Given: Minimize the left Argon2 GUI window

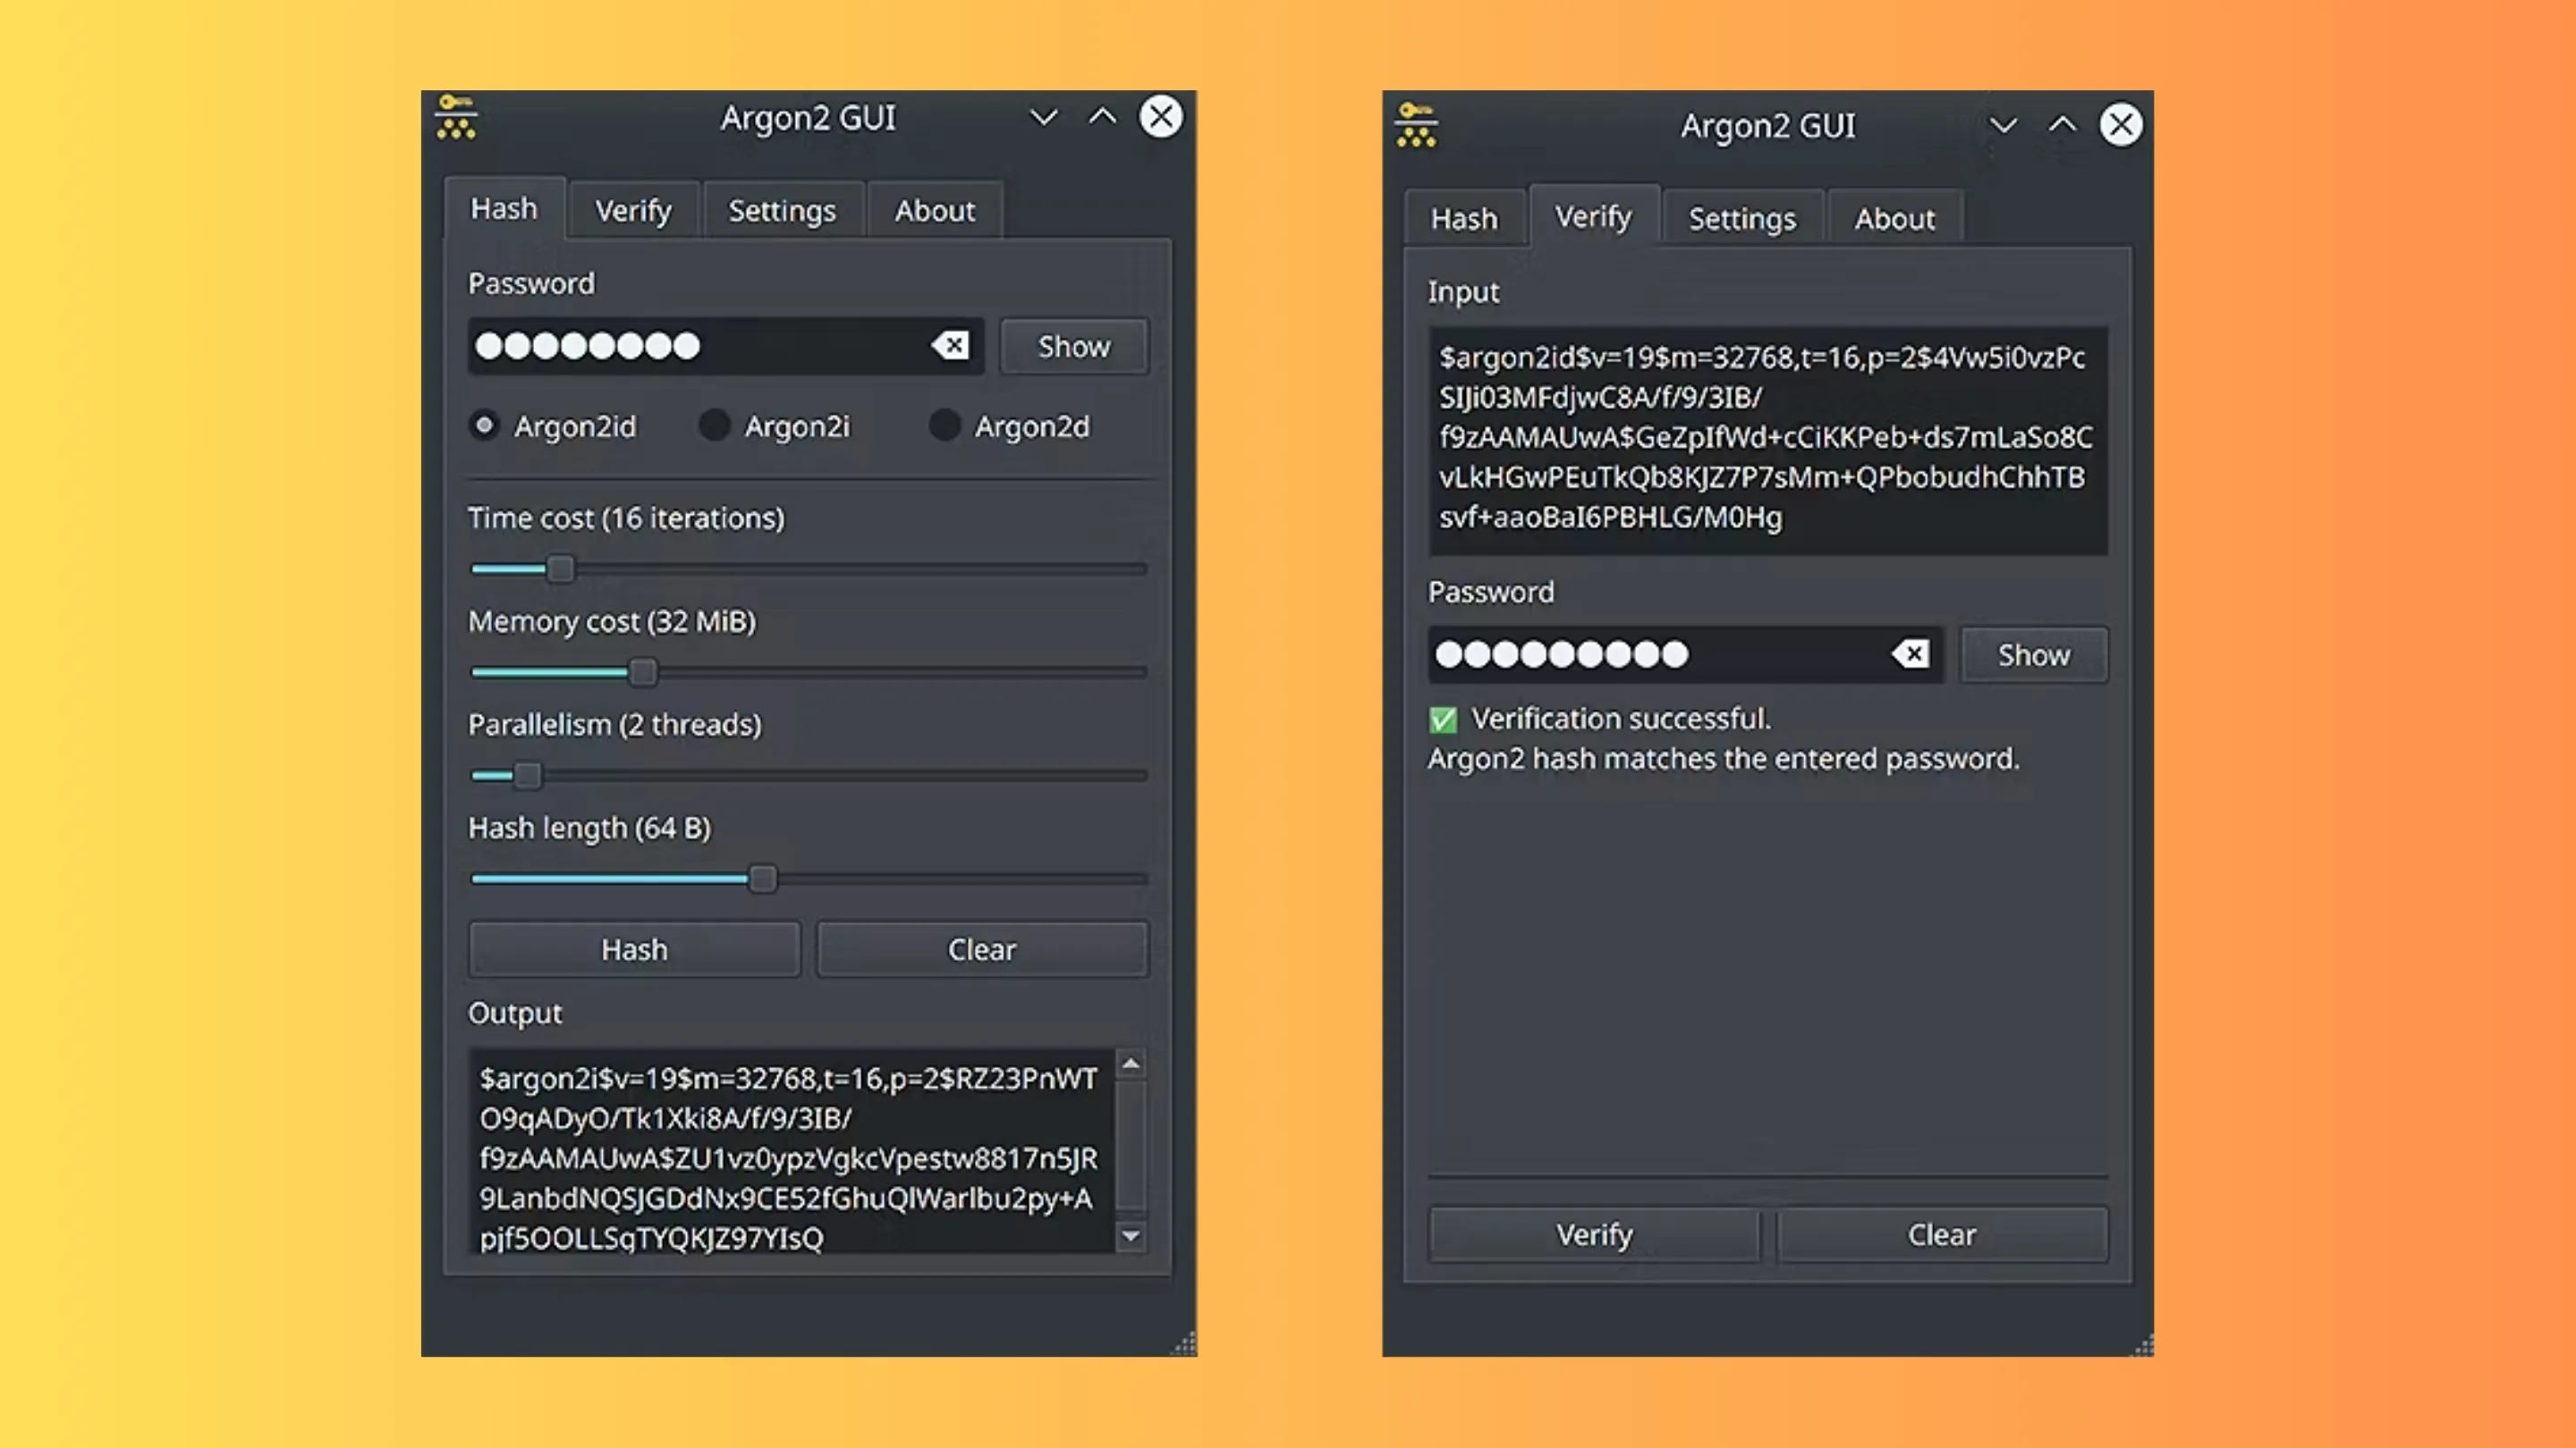Looking at the screenshot, I should click(1043, 118).
